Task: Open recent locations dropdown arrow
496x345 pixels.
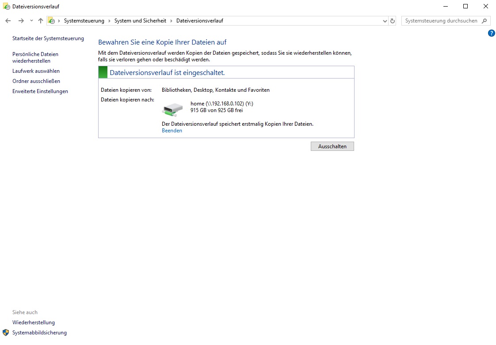Action: [x=31, y=21]
